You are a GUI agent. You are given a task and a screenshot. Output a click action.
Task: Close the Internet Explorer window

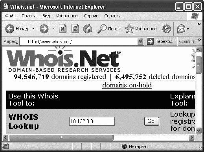197,7
